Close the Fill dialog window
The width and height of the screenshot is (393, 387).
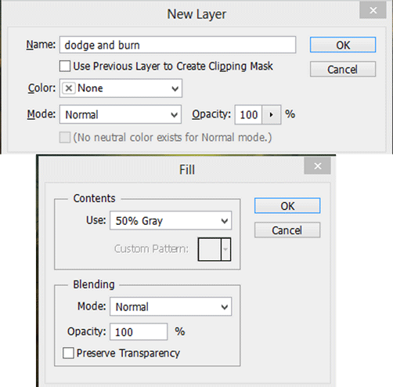pyautogui.click(x=317, y=166)
